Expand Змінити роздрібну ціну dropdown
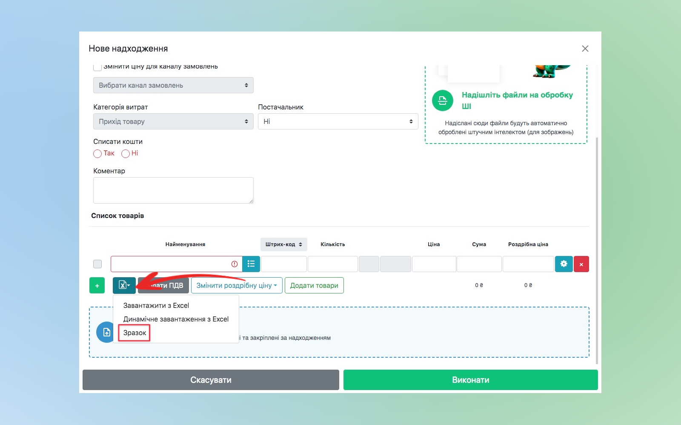This screenshot has height=425, width=681. (x=236, y=285)
